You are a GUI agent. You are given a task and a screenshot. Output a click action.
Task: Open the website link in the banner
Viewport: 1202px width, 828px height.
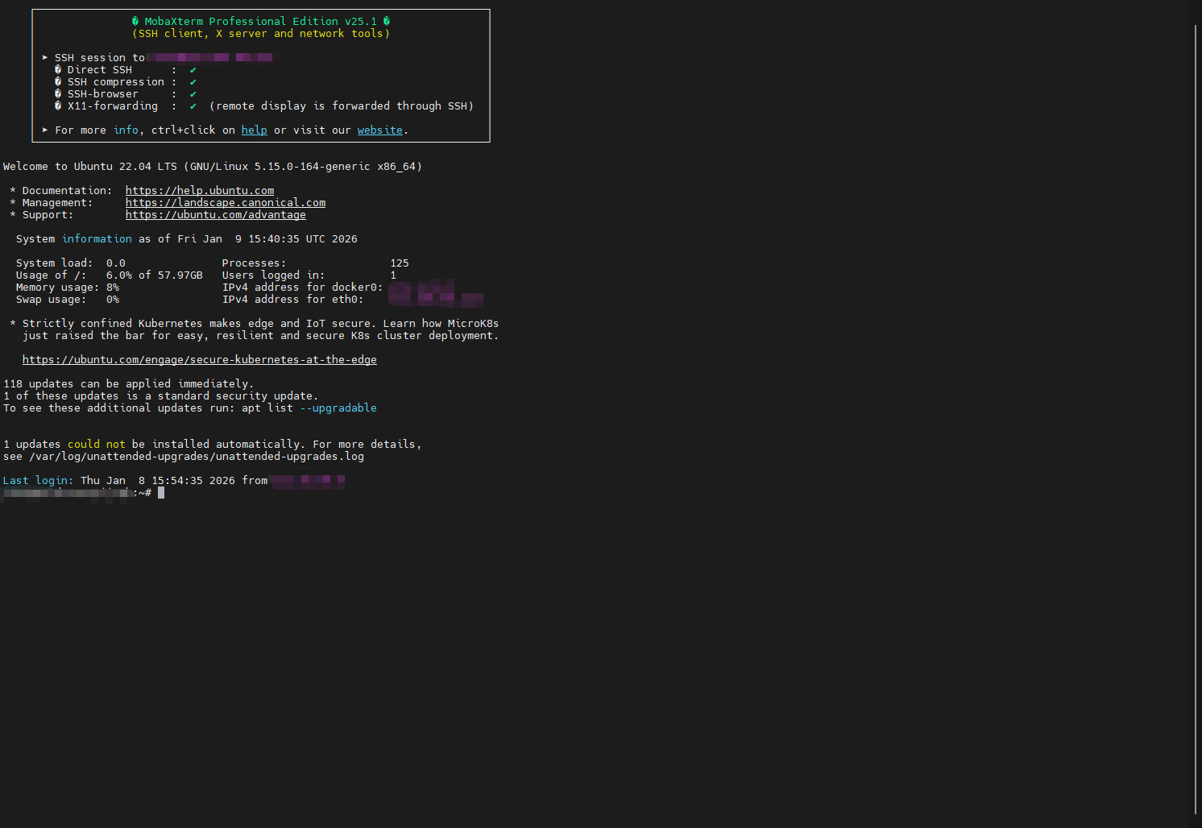(x=379, y=130)
